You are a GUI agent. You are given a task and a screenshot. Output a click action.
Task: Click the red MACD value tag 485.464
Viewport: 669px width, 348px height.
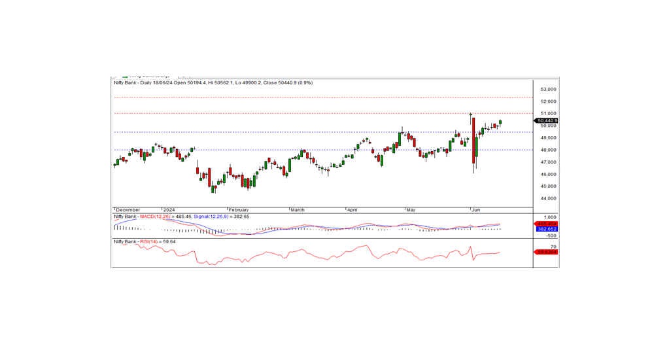pyautogui.click(x=546, y=224)
